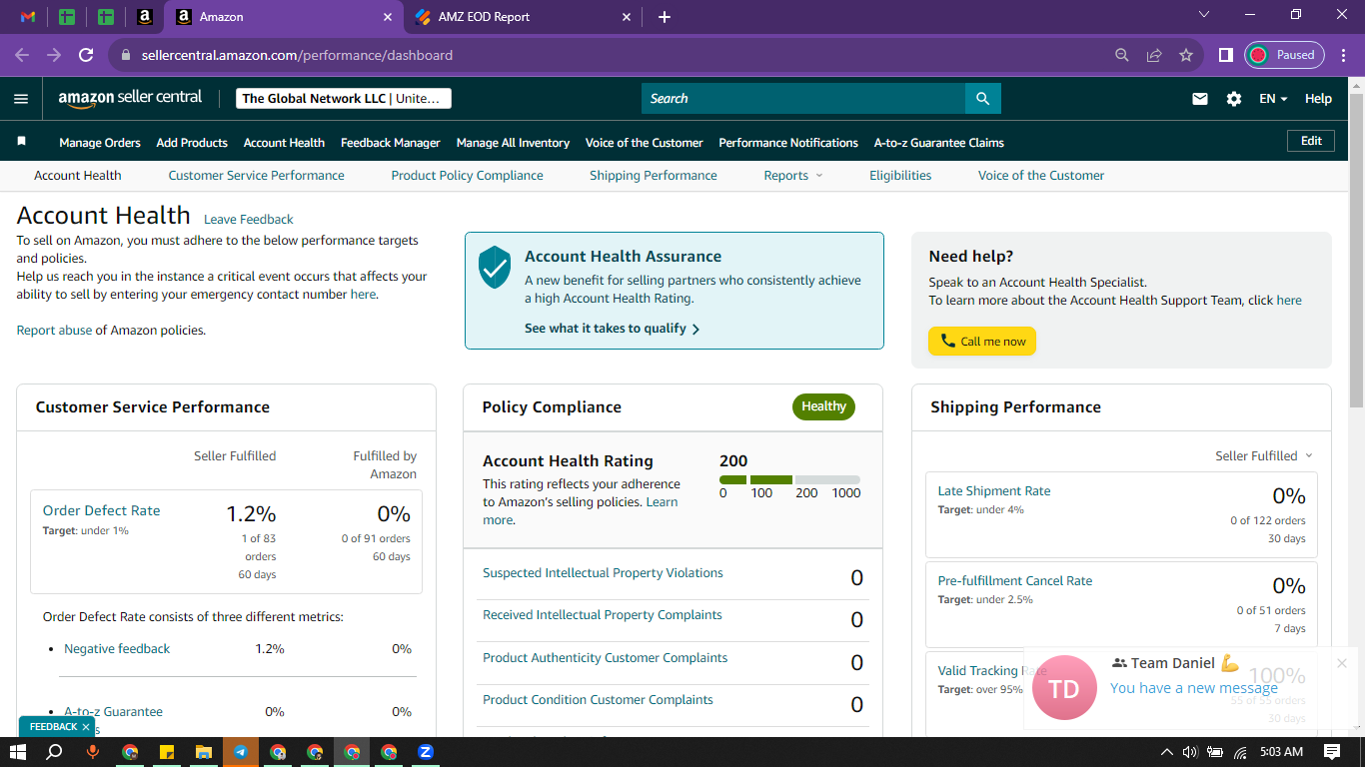Viewport: 1365px width, 767px height.
Task: Open the Windows notification center icon
Action: coord(1331,752)
